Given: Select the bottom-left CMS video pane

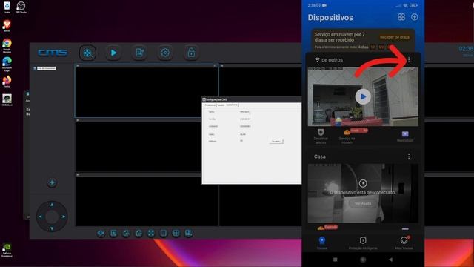Looking at the screenshot, I should (x=147, y=200).
